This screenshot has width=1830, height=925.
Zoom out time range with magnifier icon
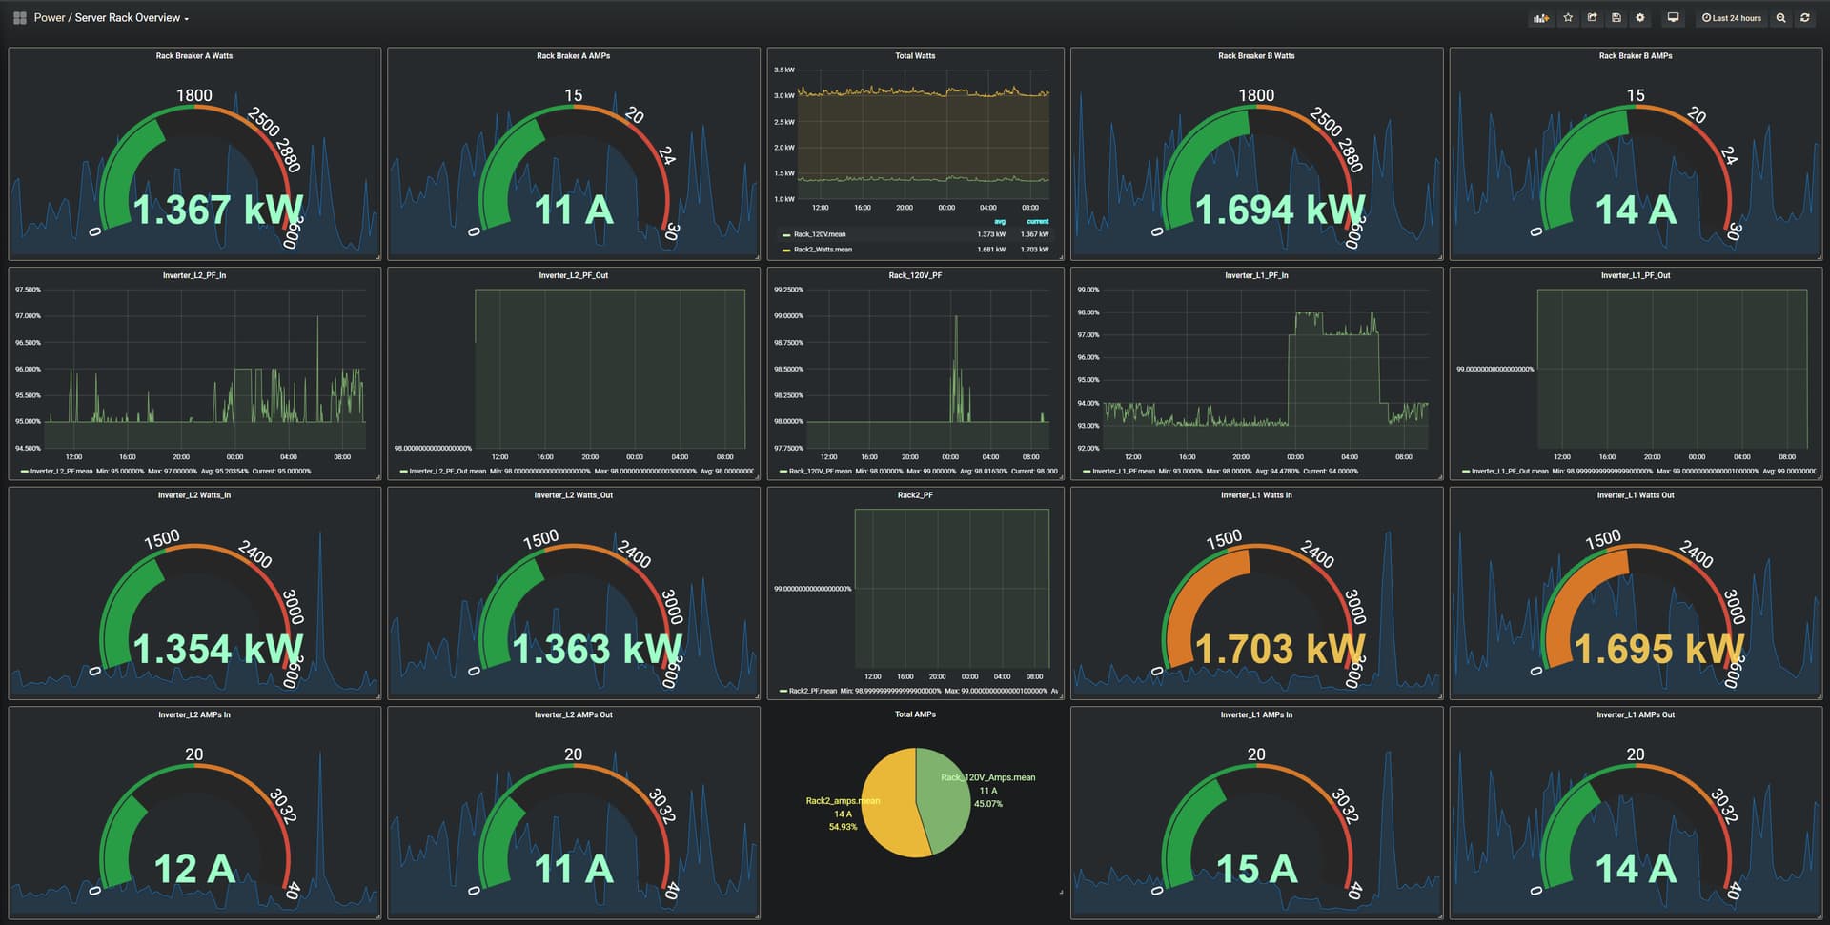1780,18
